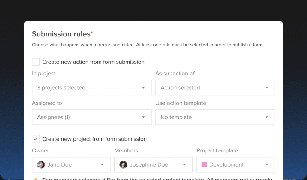Click the Create new project label text

click(x=94, y=139)
